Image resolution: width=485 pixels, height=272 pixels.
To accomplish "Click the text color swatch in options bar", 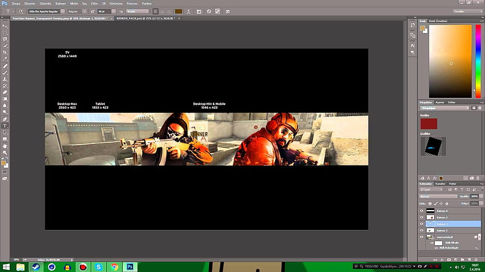I will pos(179,11).
